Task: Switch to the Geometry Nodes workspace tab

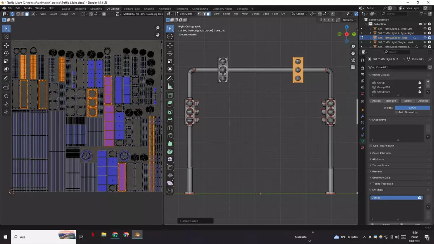Action: 222,9
